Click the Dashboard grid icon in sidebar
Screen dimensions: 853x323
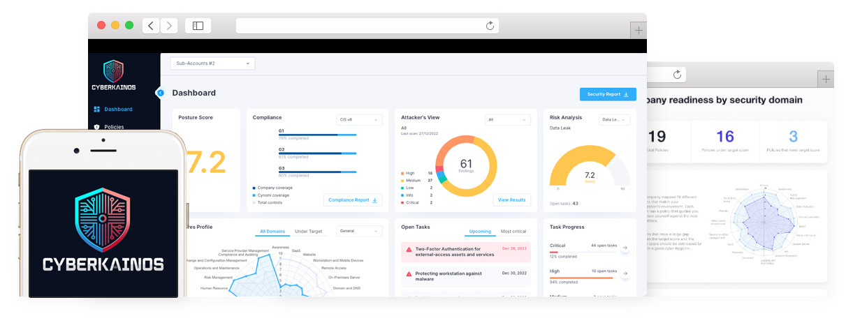pyautogui.click(x=96, y=110)
